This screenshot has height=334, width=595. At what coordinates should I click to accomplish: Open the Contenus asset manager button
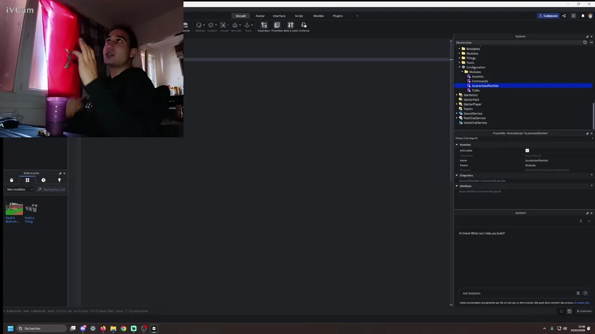coord(304,27)
